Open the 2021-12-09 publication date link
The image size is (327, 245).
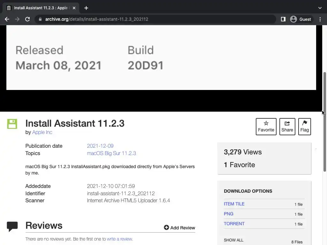pyautogui.click(x=100, y=146)
